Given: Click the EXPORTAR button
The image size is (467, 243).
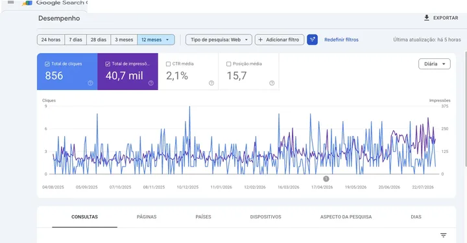Looking at the screenshot, I should click(x=441, y=18).
